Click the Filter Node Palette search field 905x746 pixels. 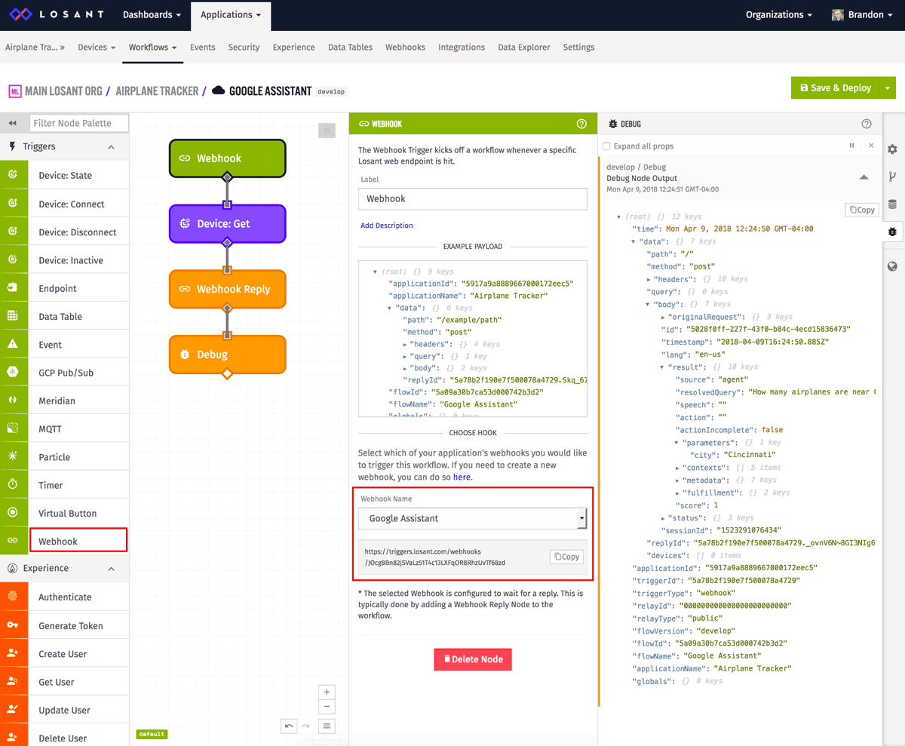tap(78, 122)
